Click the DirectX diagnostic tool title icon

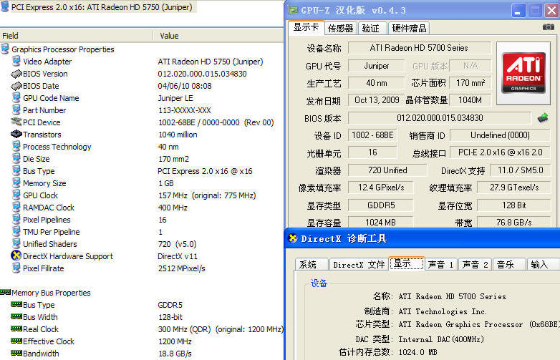click(x=293, y=238)
